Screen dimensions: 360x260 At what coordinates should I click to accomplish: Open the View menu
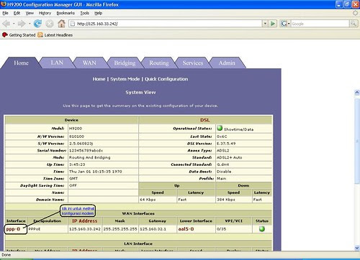(x=30, y=13)
